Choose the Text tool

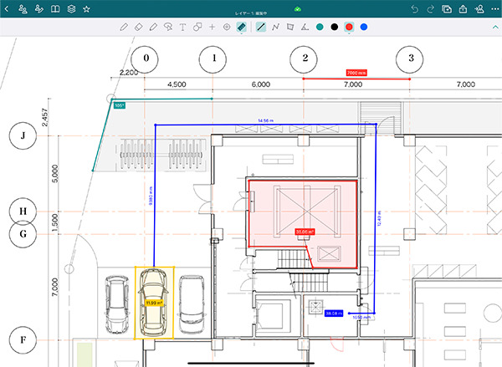click(182, 28)
